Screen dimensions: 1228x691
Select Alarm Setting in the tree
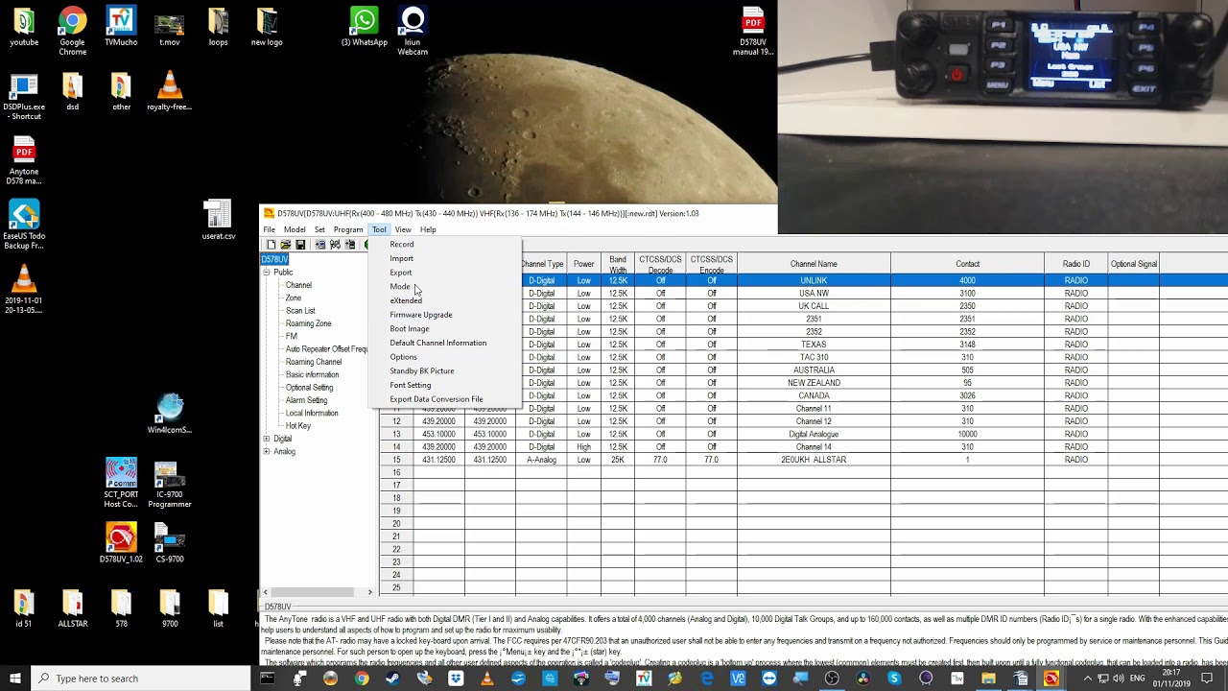point(306,400)
